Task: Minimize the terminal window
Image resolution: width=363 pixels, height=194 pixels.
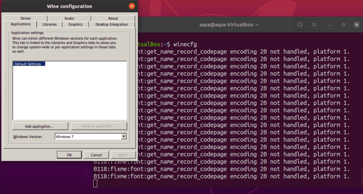Action: (x=330, y=24)
